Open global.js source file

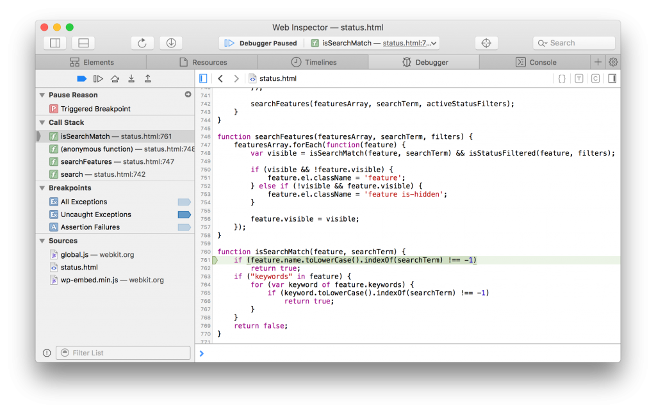coord(115,255)
